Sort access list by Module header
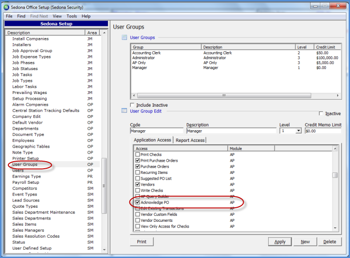Screen dimensions: 350x258 point(251,149)
